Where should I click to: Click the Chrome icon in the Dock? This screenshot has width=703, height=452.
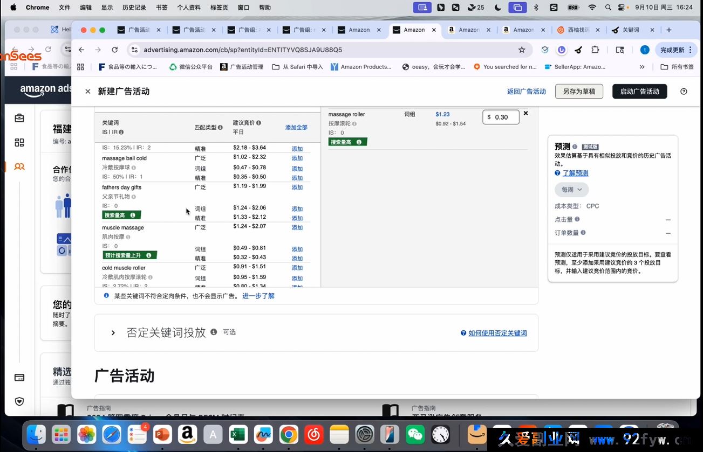pyautogui.click(x=288, y=434)
